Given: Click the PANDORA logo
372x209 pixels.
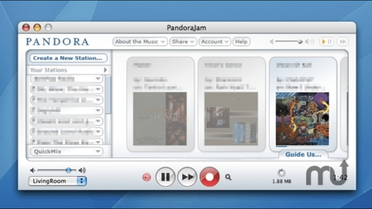Looking at the screenshot, I should [57, 42].
